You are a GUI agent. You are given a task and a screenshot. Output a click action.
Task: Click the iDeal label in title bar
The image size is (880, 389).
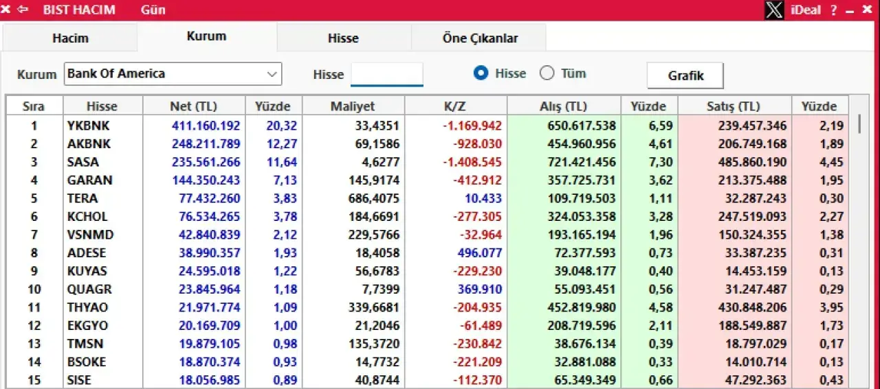[x=806, y=10]
